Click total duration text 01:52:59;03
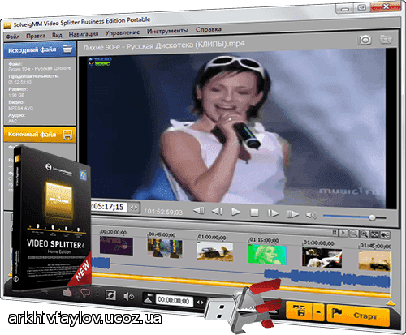Viewport: 406px width, 335px height. tap(163, 212)
